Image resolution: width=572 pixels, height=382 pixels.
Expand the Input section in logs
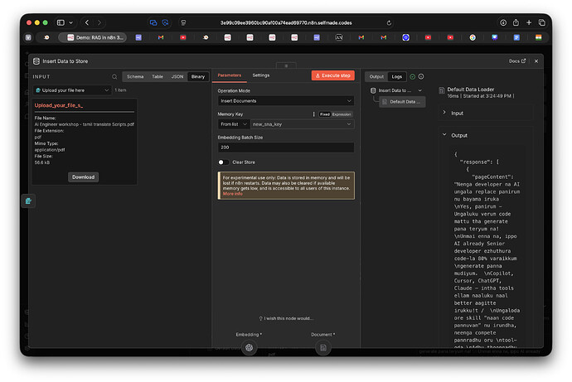(444, 113)
